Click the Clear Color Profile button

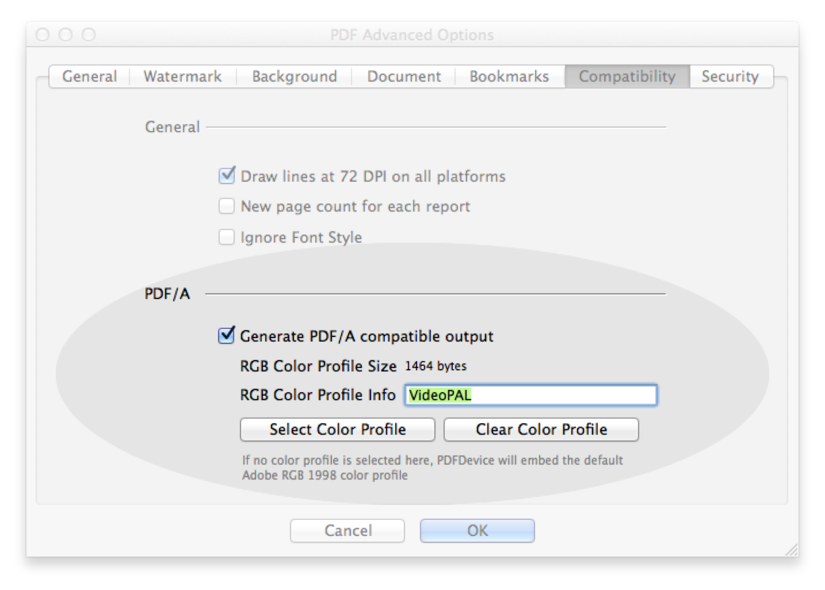[x=541, y=430]
